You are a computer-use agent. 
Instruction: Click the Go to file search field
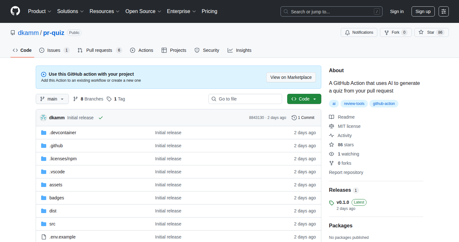click(x=245, y=99)
